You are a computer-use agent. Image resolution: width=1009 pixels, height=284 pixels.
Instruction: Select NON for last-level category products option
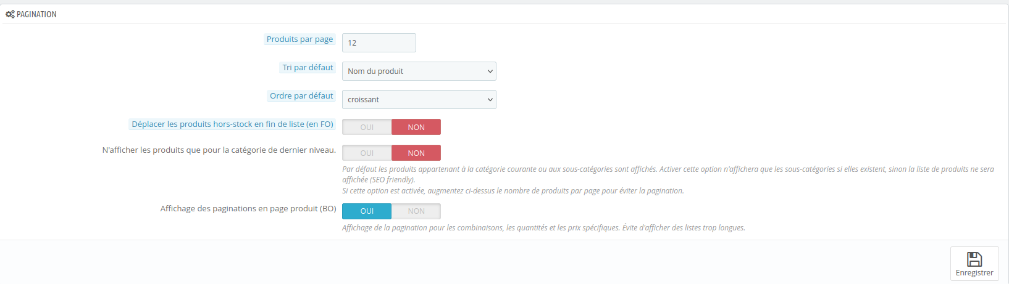point(416,153)
